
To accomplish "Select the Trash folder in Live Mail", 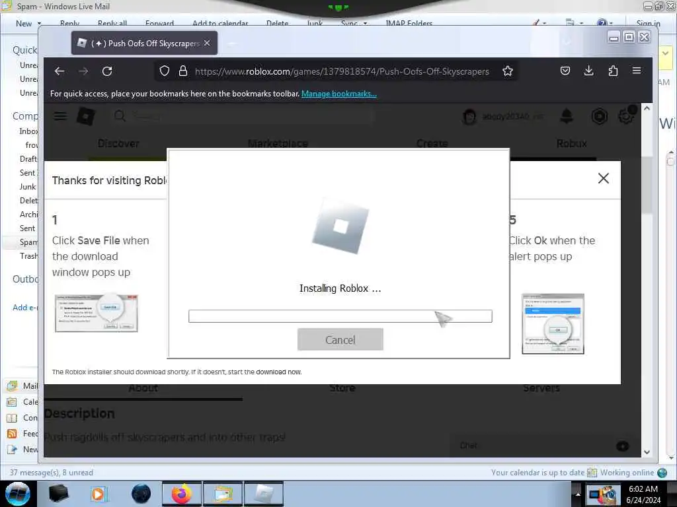I will (28, 256).
